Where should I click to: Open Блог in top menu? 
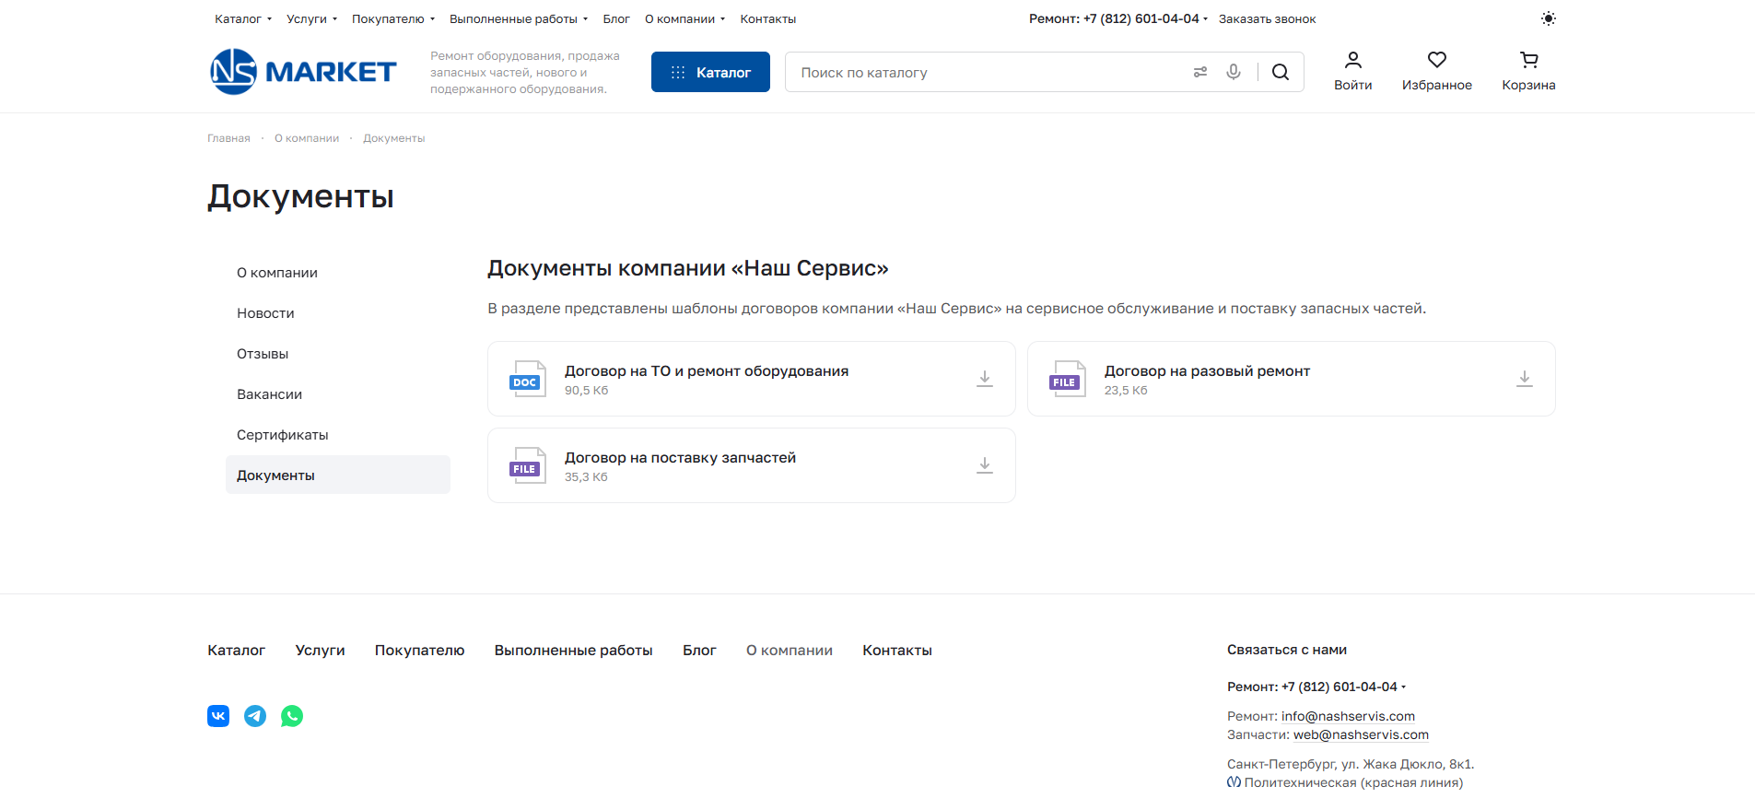(616, 18)
